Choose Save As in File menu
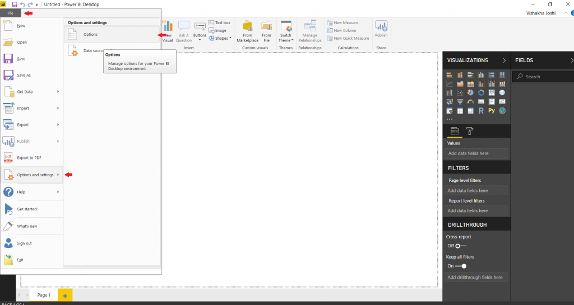The width and height of the screenshot is (574, 305). pos(32,75)
